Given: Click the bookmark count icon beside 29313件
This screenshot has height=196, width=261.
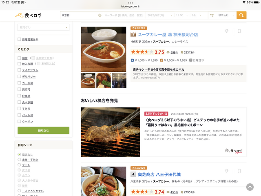Looking at the screenshot, I should tap(182, 53).
